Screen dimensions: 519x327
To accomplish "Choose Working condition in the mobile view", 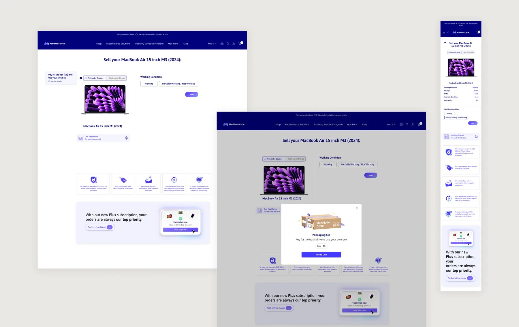I will (449, 114).
